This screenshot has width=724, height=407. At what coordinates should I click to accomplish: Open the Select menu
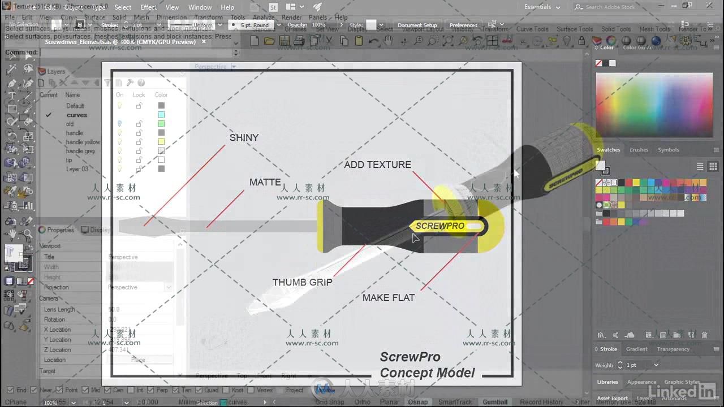click(x=123, y=7)
